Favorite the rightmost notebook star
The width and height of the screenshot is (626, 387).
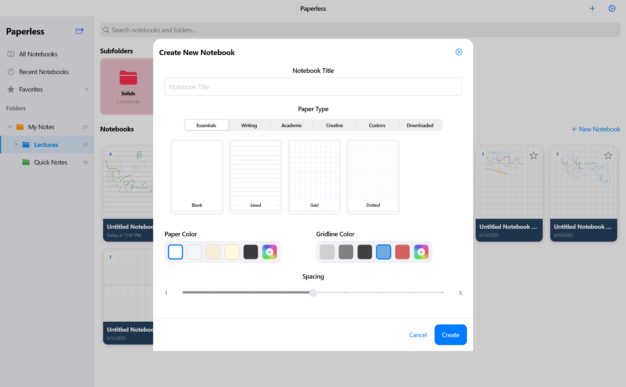point(608,155)
